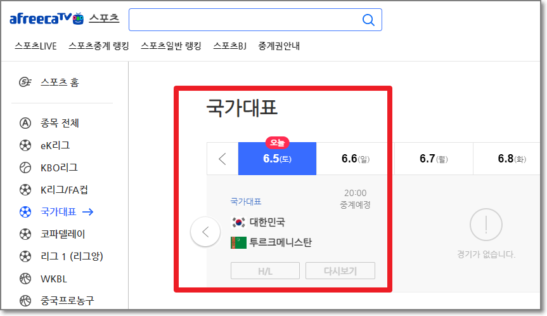Click 국가대표 link in match card
The width and height of the screenshot is (547, 316).
click(x=246, y=202)
